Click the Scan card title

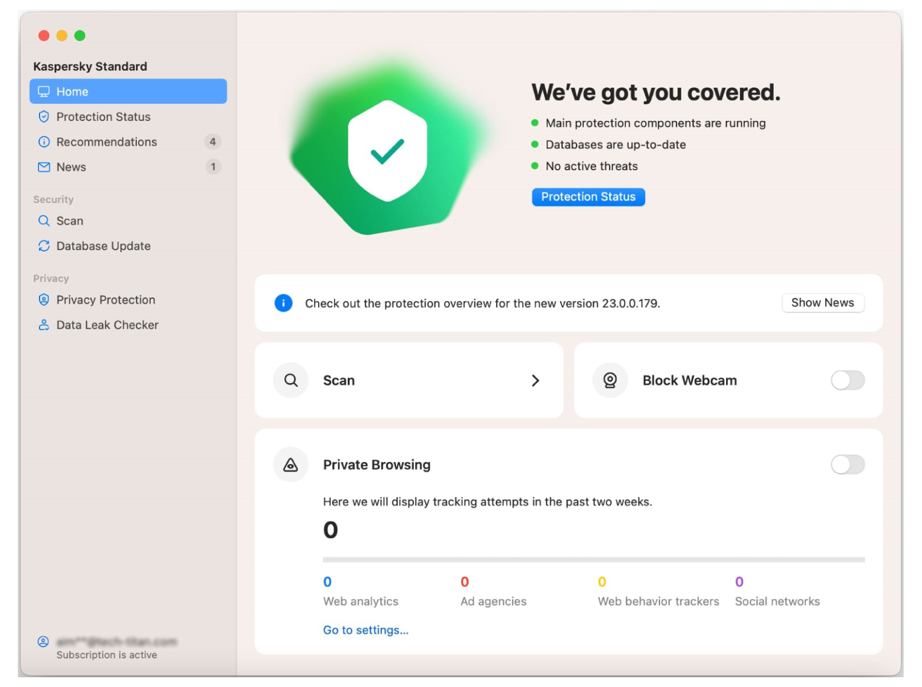click(339, 380)
